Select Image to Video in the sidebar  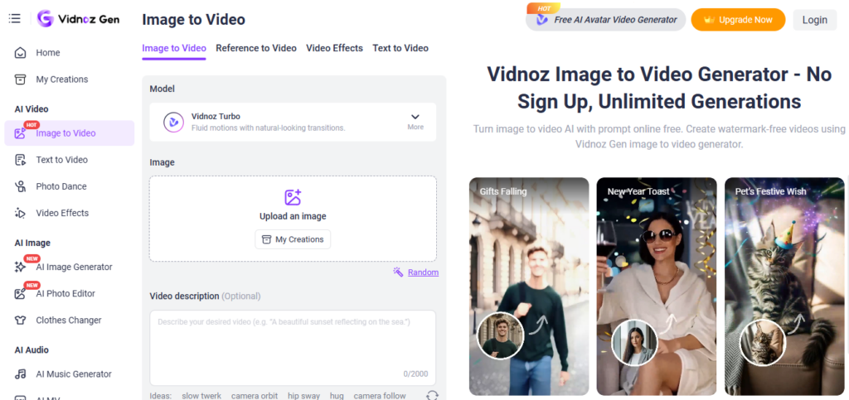(70, 133)
